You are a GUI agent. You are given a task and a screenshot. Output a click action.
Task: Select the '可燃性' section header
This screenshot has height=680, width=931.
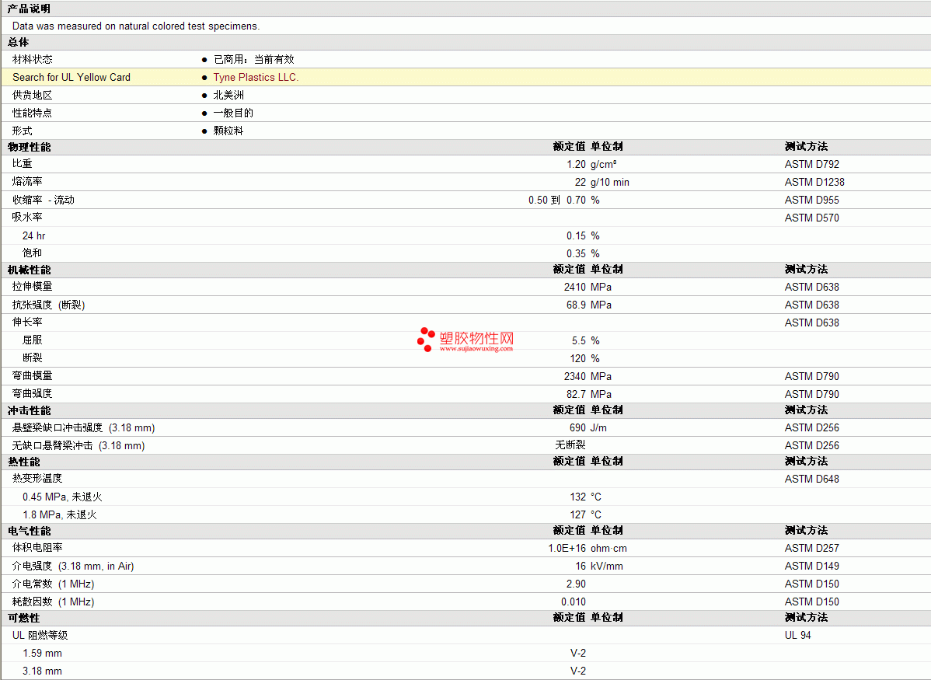click(24, 619)
